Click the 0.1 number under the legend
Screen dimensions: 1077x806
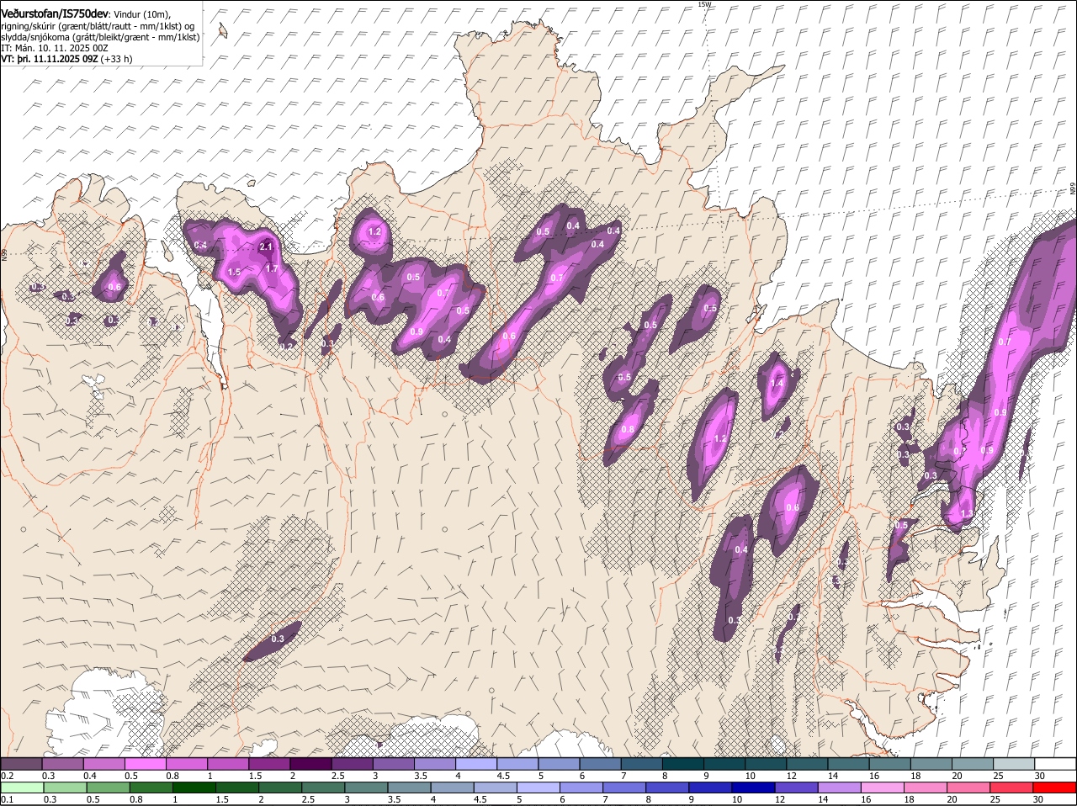(x=7, y=799)
